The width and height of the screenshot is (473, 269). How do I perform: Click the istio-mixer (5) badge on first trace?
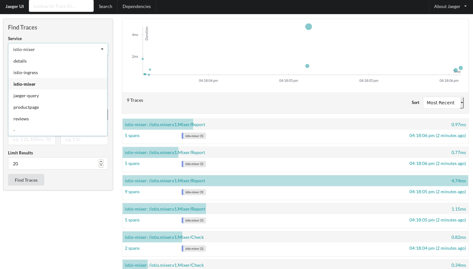pyautogui.click(x=193, y=135)
